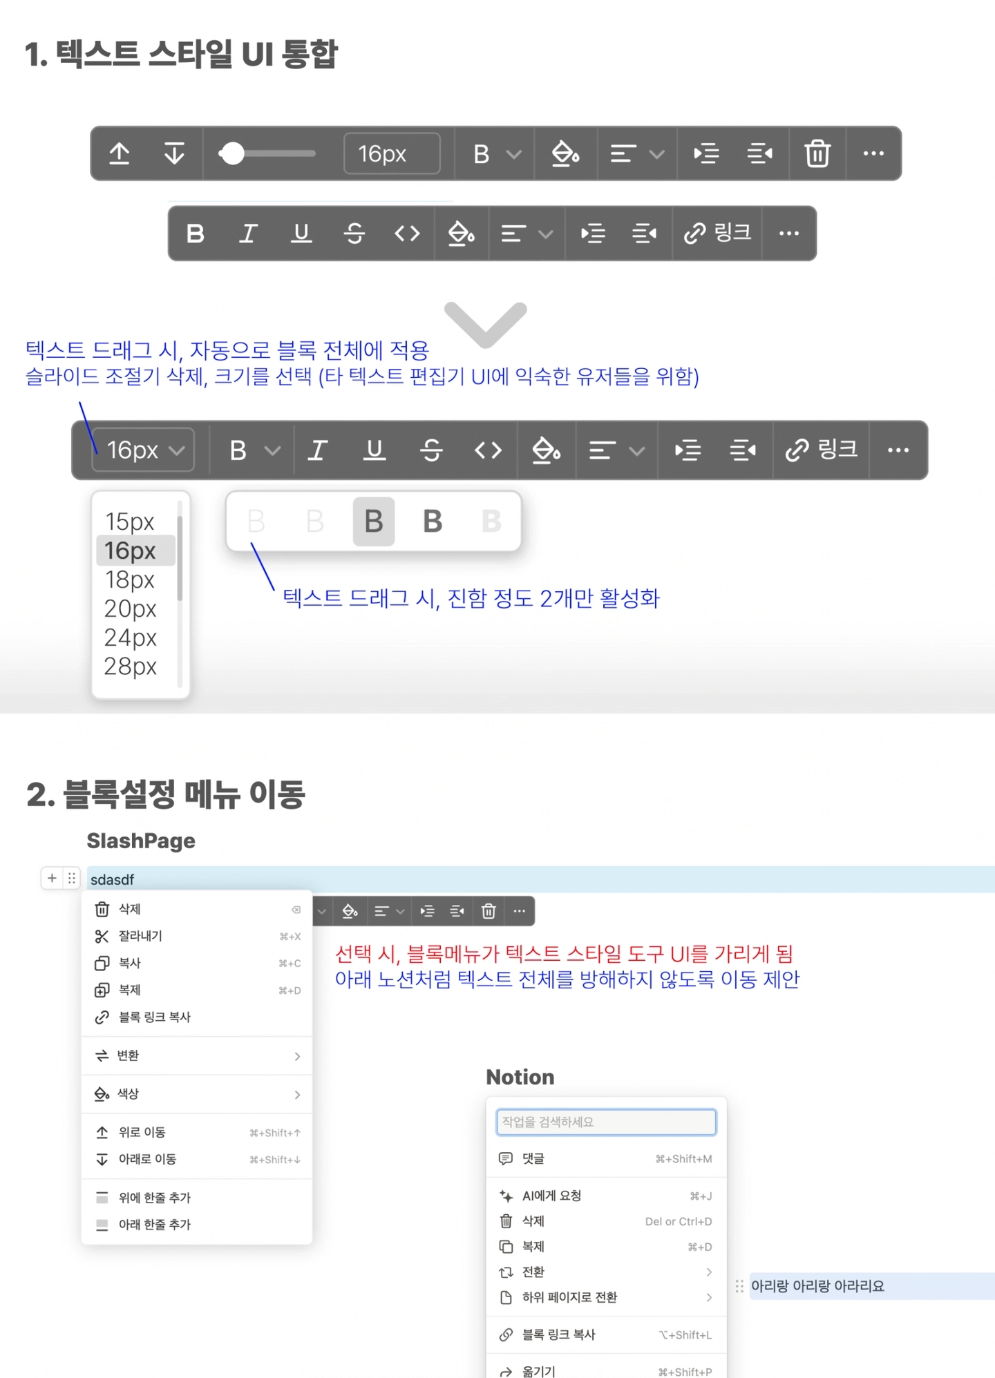Click the move-down arrow icon in the top toolbar

tap(174, 153)
